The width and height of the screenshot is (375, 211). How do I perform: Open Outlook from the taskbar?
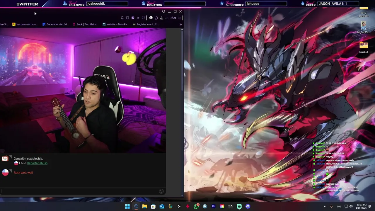coord(162,206)
